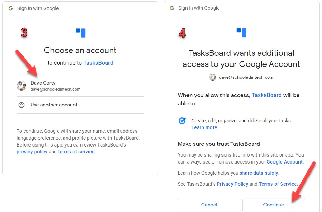Click the Continue button
Screen dimensions: 322x212
point(273,205)
